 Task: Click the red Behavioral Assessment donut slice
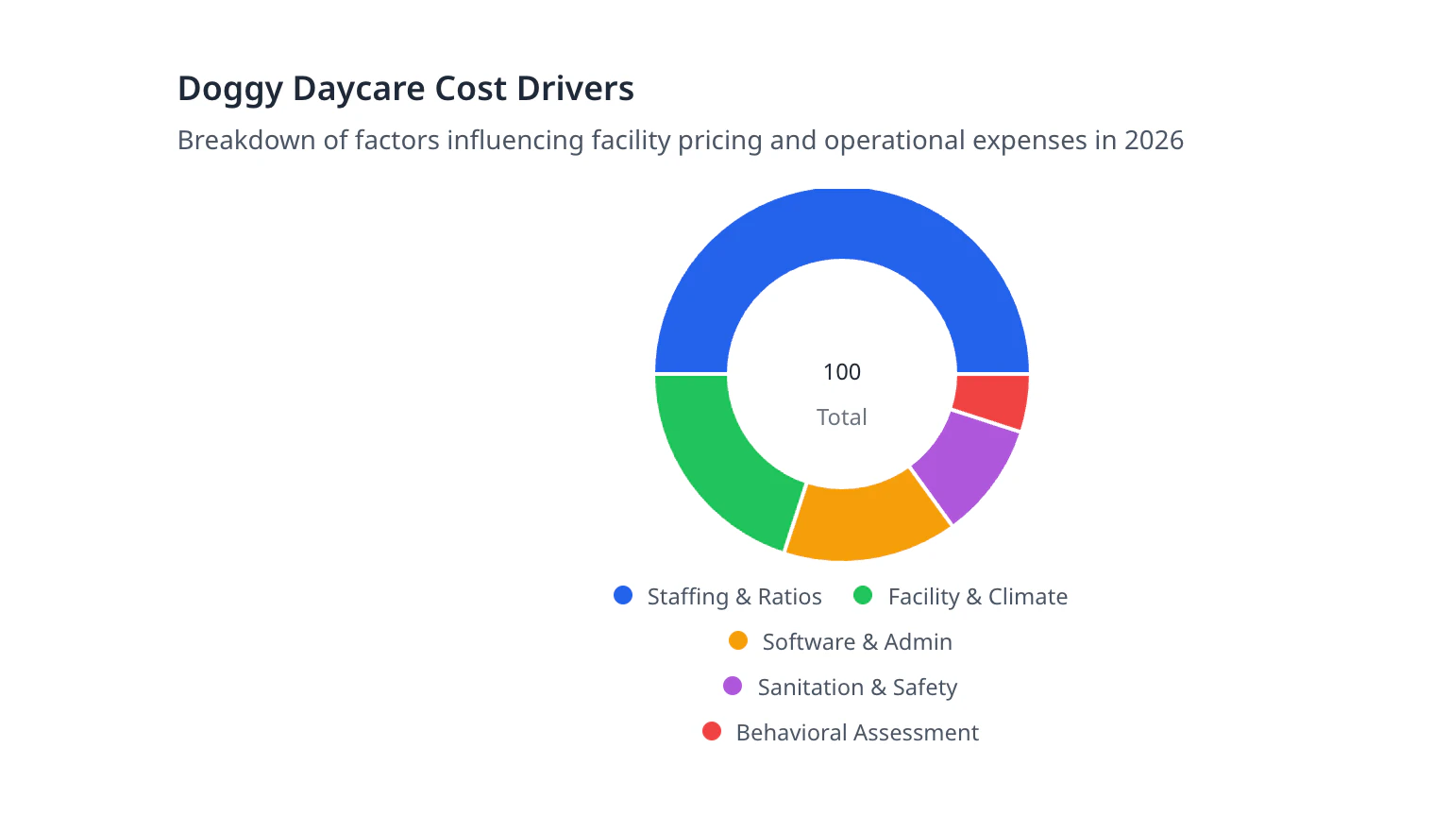[x=991, y=400]
